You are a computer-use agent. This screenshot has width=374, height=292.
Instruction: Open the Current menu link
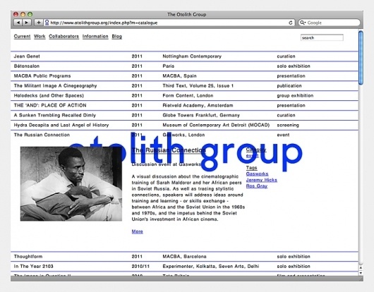point(22,37)
